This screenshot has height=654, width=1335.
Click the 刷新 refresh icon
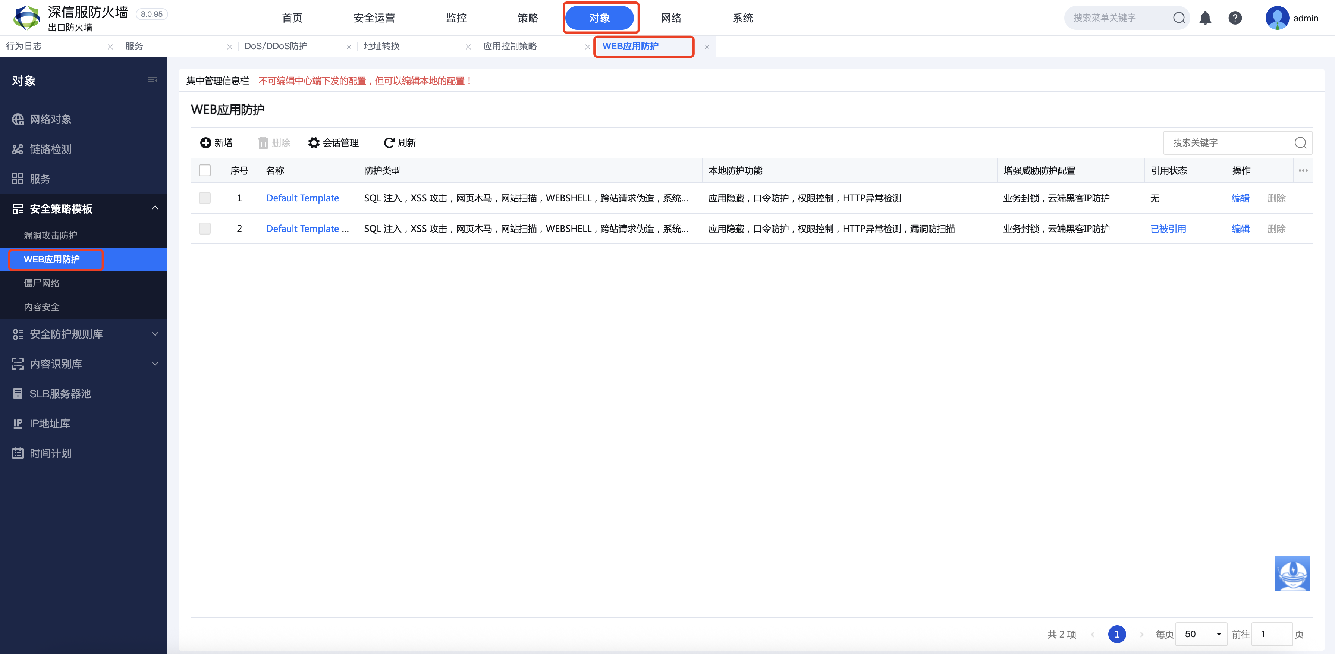click(x=389, y=142)
